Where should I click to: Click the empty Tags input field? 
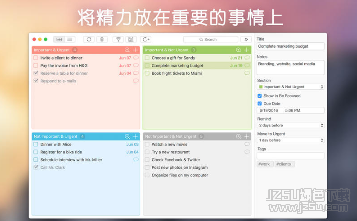290,156
